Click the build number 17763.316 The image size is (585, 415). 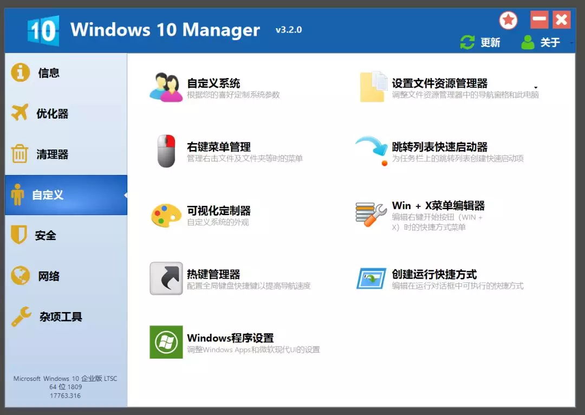click(66, 395)
